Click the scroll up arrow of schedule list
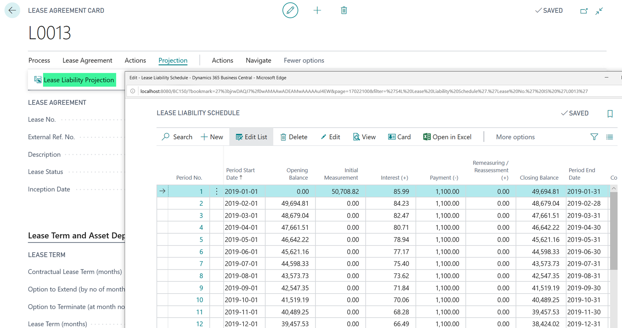Viewport: 622px width, 328px height. point(613,188)
